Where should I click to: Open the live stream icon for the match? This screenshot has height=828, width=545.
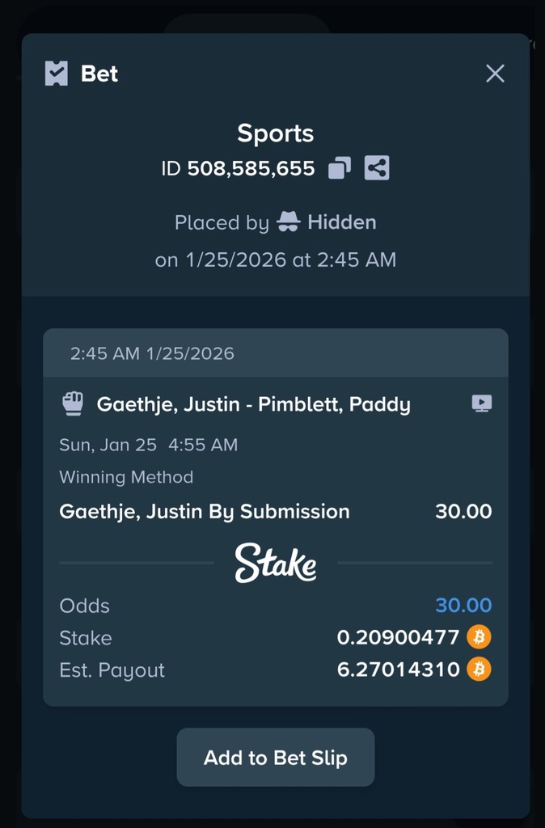pyautogui.click(x=482, y=403)
